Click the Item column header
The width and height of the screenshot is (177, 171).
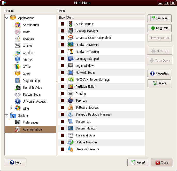click(x=106, y=18)
